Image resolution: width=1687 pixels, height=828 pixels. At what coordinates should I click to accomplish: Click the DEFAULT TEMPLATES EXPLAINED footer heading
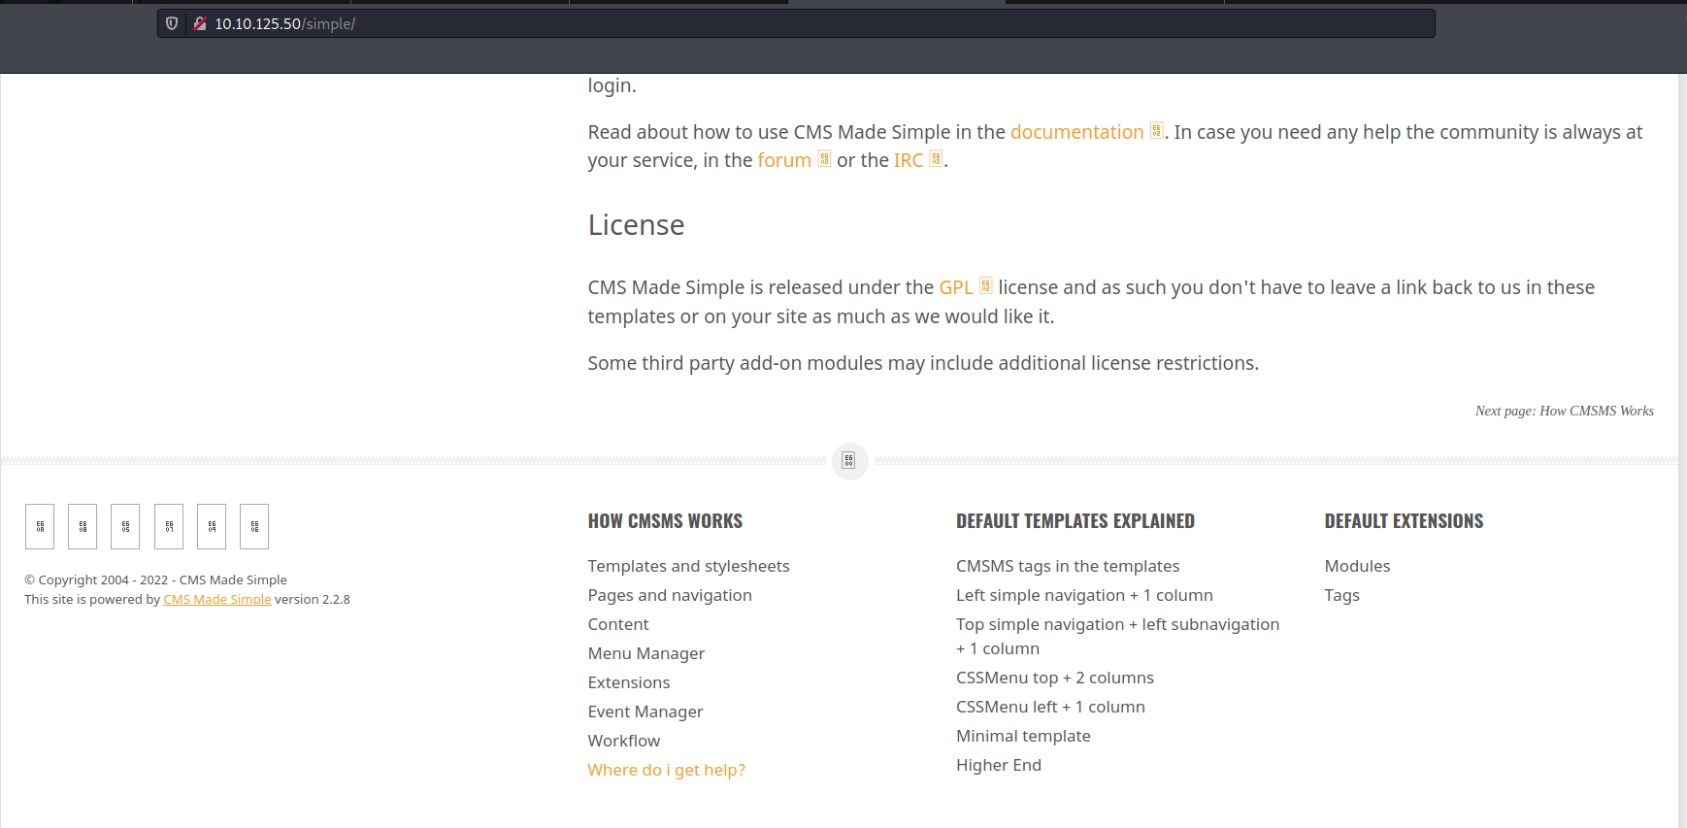click(1075, 521)
